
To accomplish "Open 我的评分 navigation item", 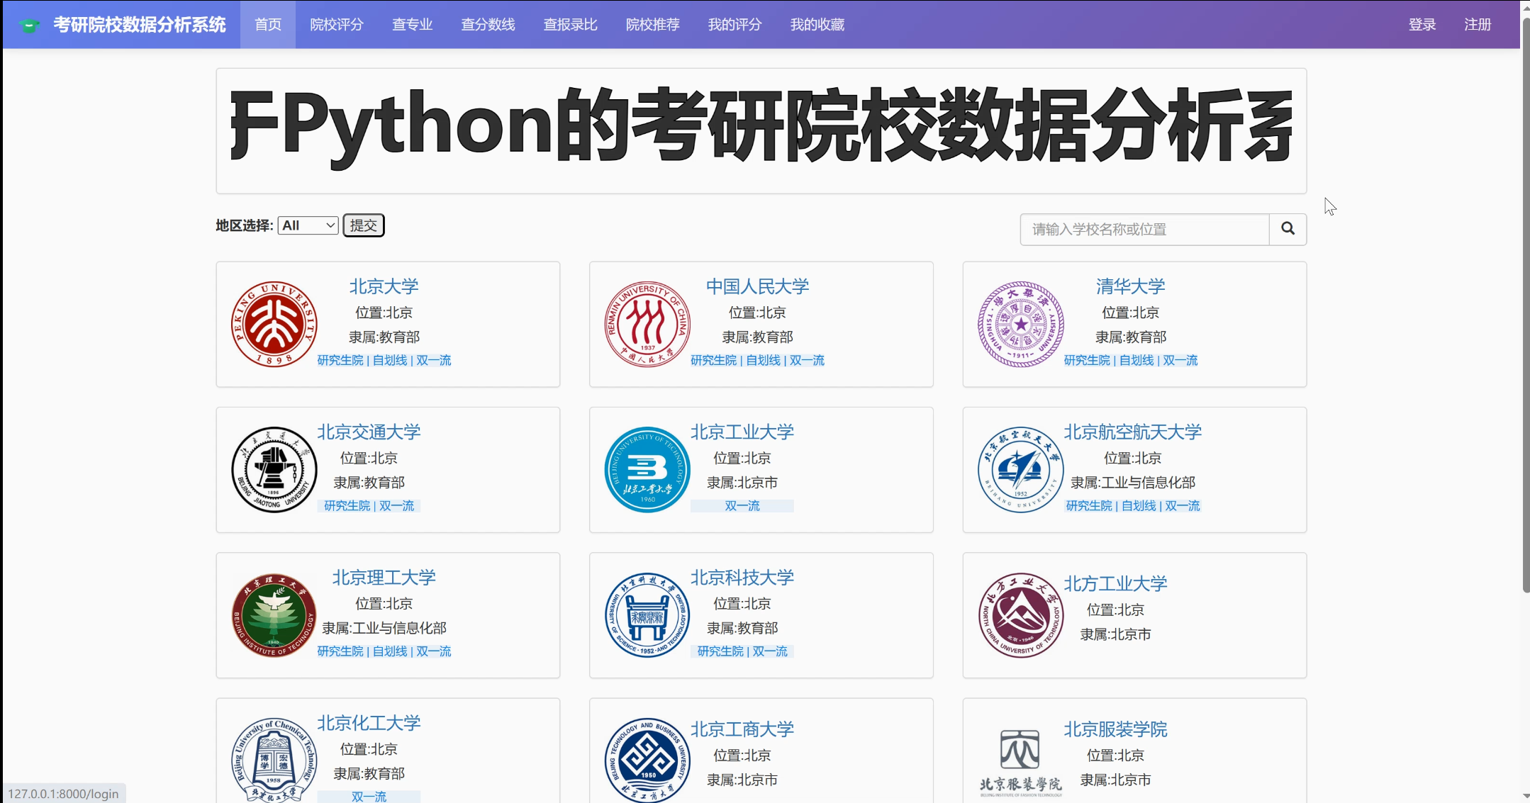I will 735,24.
